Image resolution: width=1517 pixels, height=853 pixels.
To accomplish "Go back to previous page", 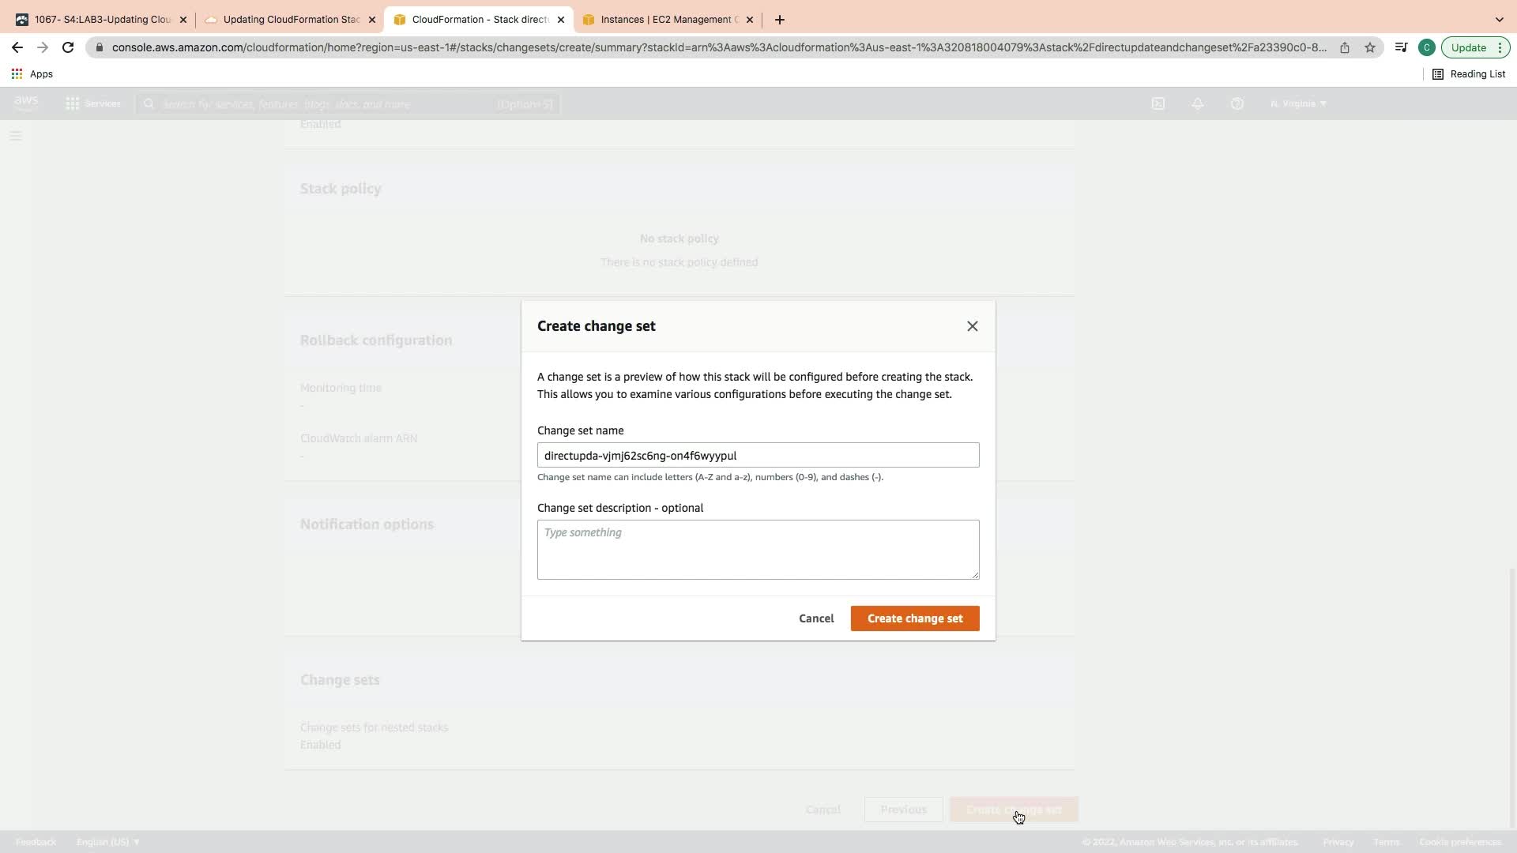I will coord(17,47).
